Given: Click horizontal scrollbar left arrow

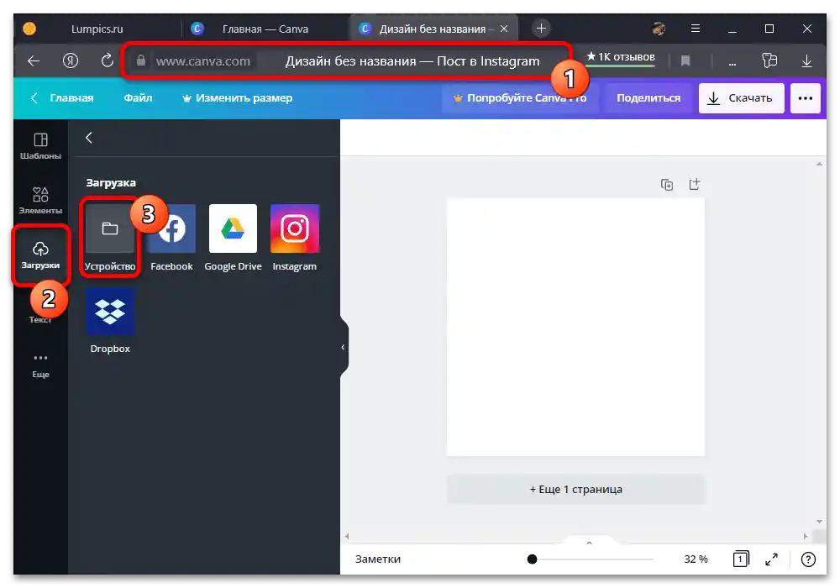Looking at the screenshot, I should 347,536.
